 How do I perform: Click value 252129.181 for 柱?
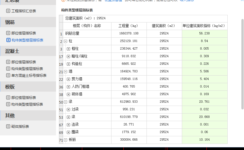coord(129,41)
